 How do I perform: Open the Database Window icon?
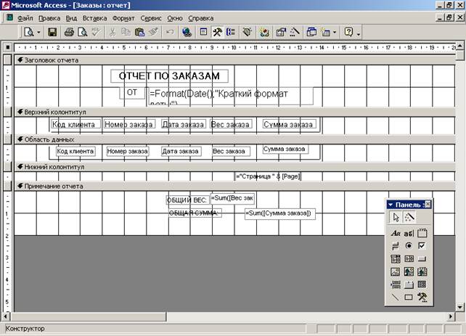coord(311,32)
